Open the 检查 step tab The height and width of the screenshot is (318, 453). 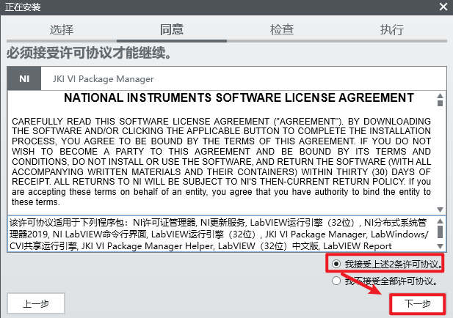[x=281, y=30]
